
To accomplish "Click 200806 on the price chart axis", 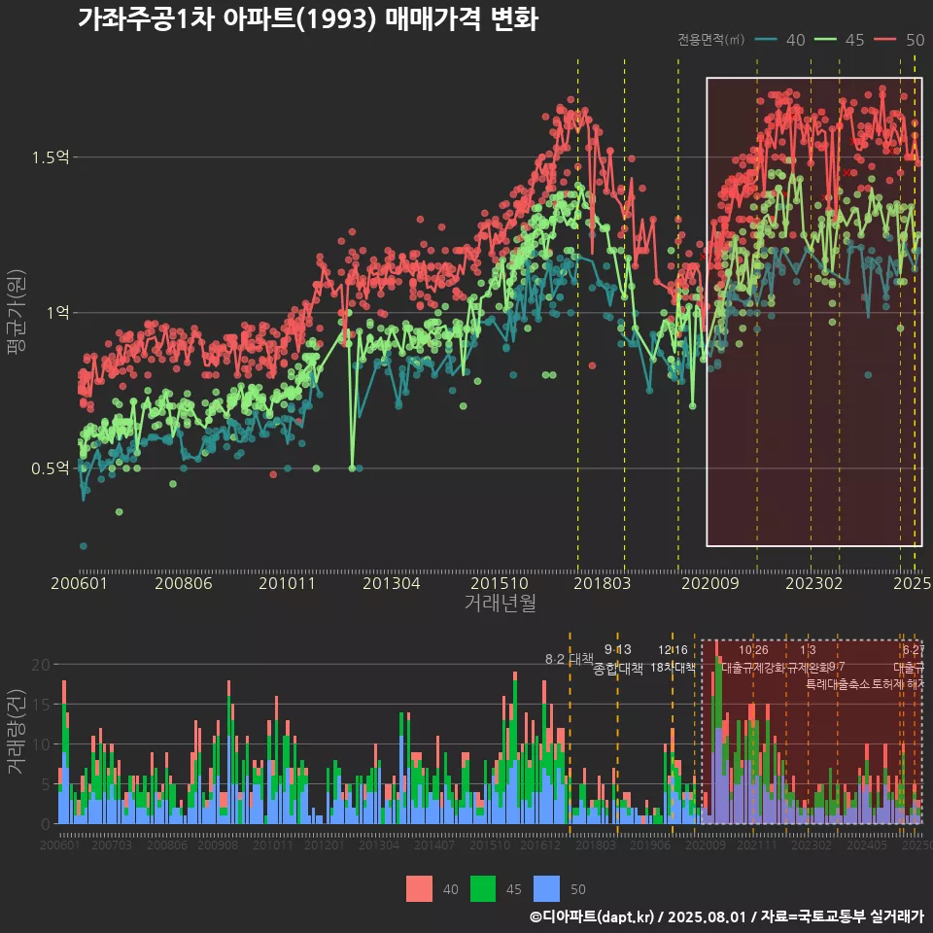I will click(x=184, y=583).
